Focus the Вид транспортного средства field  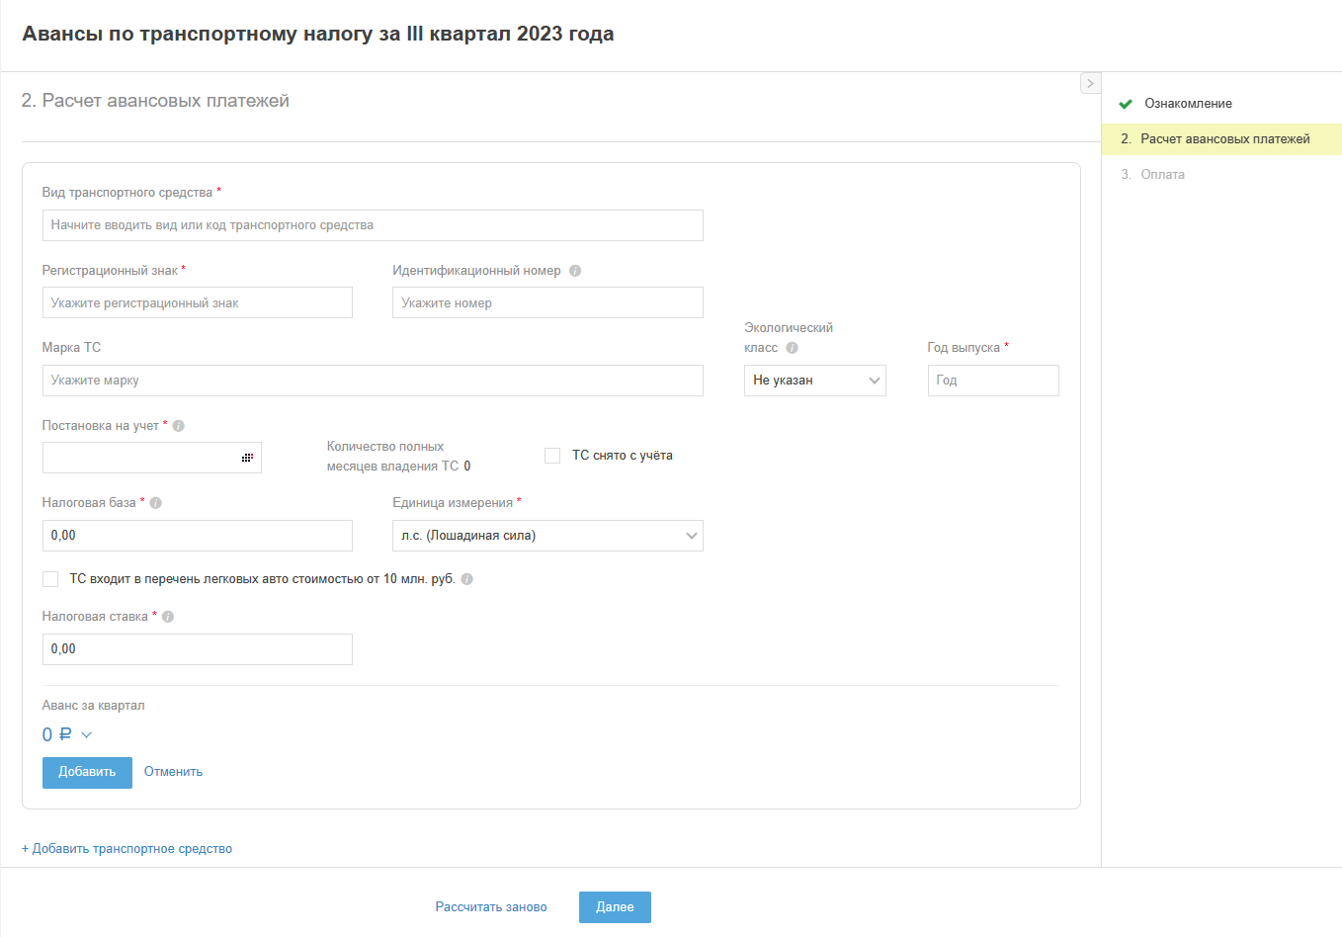tap(373, 225)
